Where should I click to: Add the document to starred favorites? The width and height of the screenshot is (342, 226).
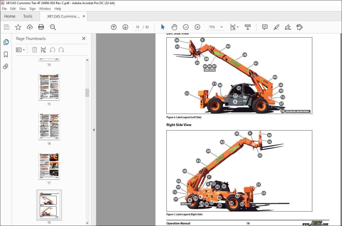click(18, 27)
